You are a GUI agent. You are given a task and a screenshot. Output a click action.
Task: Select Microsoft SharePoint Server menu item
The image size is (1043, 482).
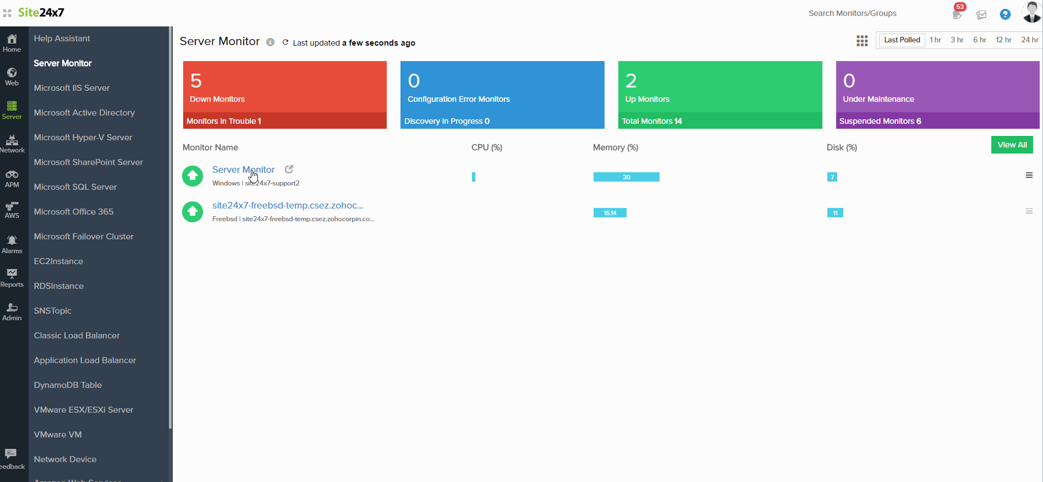(89, 162)
